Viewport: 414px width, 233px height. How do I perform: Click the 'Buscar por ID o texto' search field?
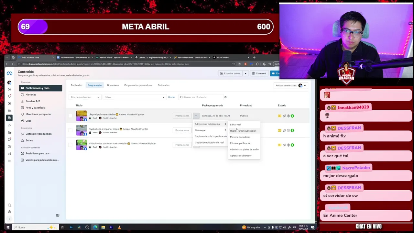pyautogui.click(x=201, y=97)
